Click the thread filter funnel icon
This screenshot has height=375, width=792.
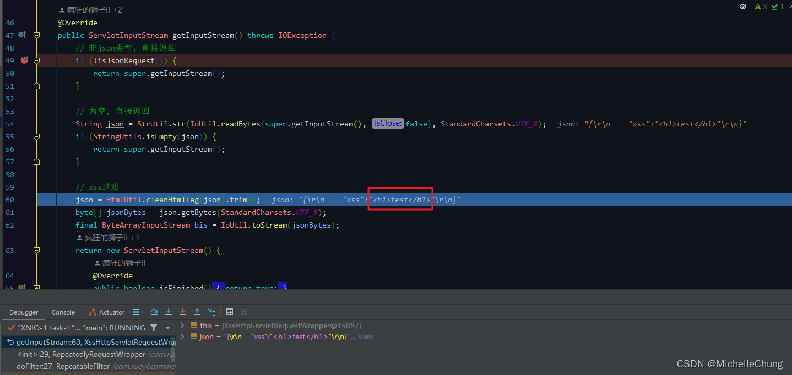tap(154, 327)
